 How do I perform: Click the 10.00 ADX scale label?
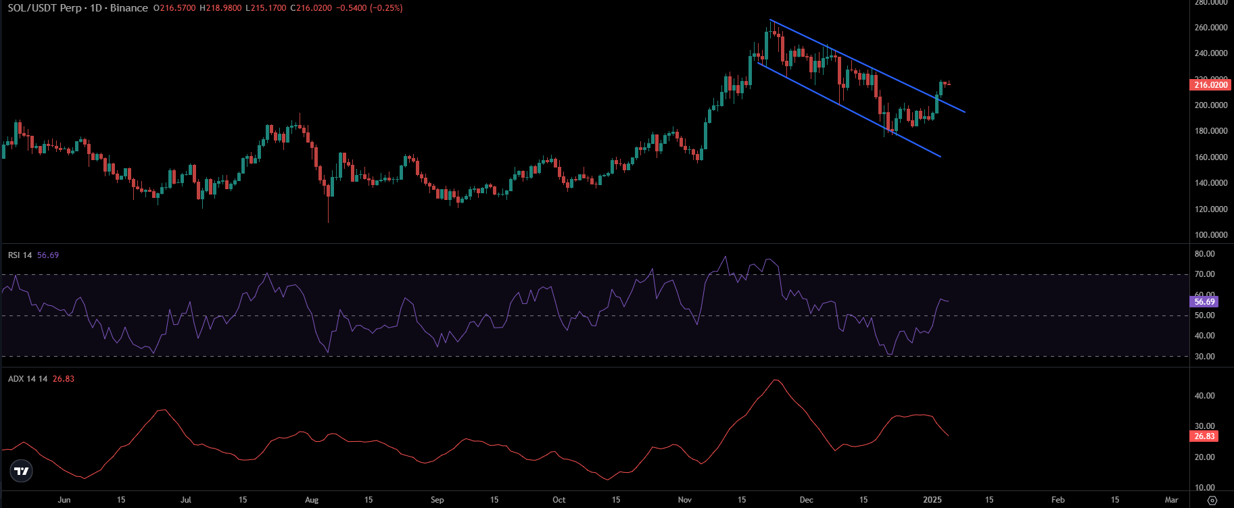(1205, 488)
